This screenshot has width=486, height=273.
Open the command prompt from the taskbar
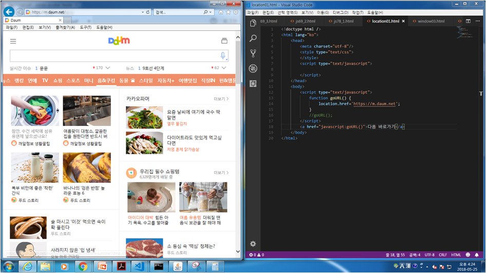[x=159, y=266]
